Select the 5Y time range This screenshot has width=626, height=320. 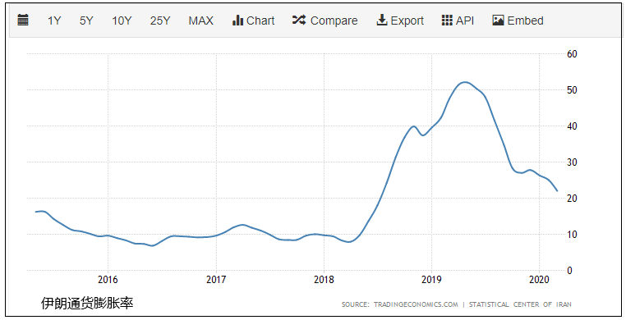pos(86,21)
